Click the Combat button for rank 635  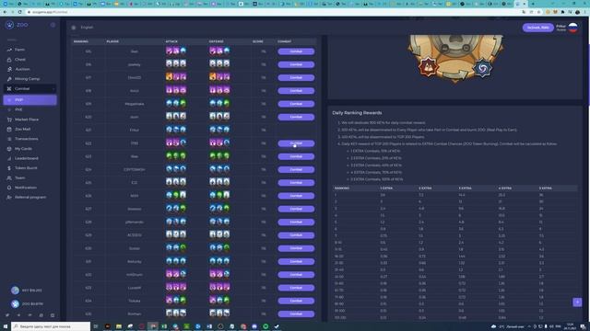click(x=296, y=314)
